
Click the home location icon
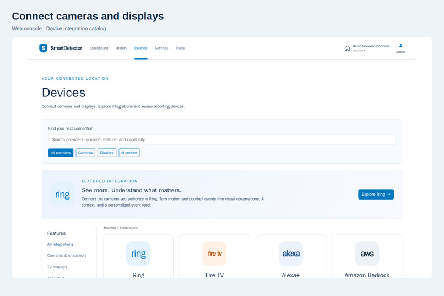point(347,48)
